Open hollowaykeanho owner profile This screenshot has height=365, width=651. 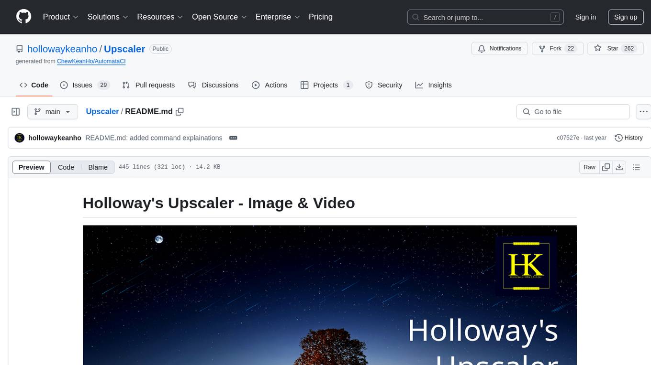click(62, 49)
